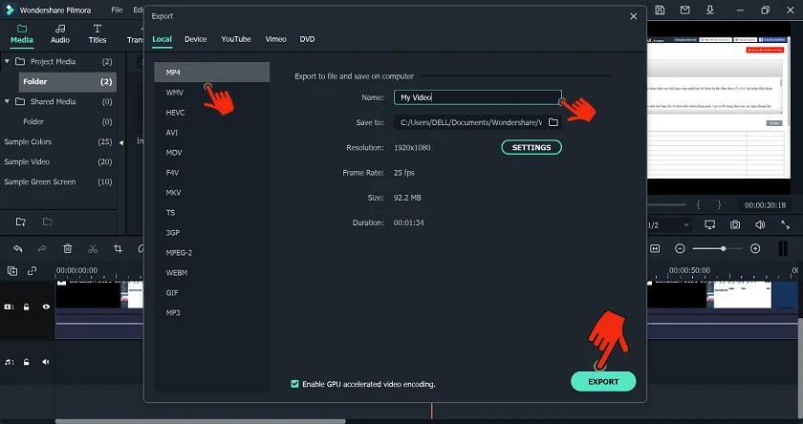Adjust preview volume speaker icon
The width and height of the screenshot is (803, 424).
click(x=760, y=225)
